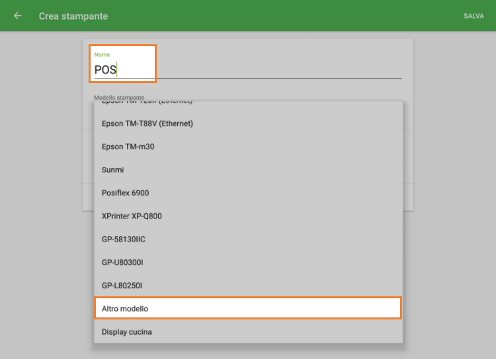Click the Crea stampante page title
The height and width of the screenshot is (359, 496).
pos(73,16)
